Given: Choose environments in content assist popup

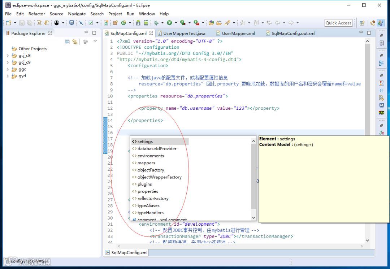Looking at the screenshot, I should click(x=151, y=156).
